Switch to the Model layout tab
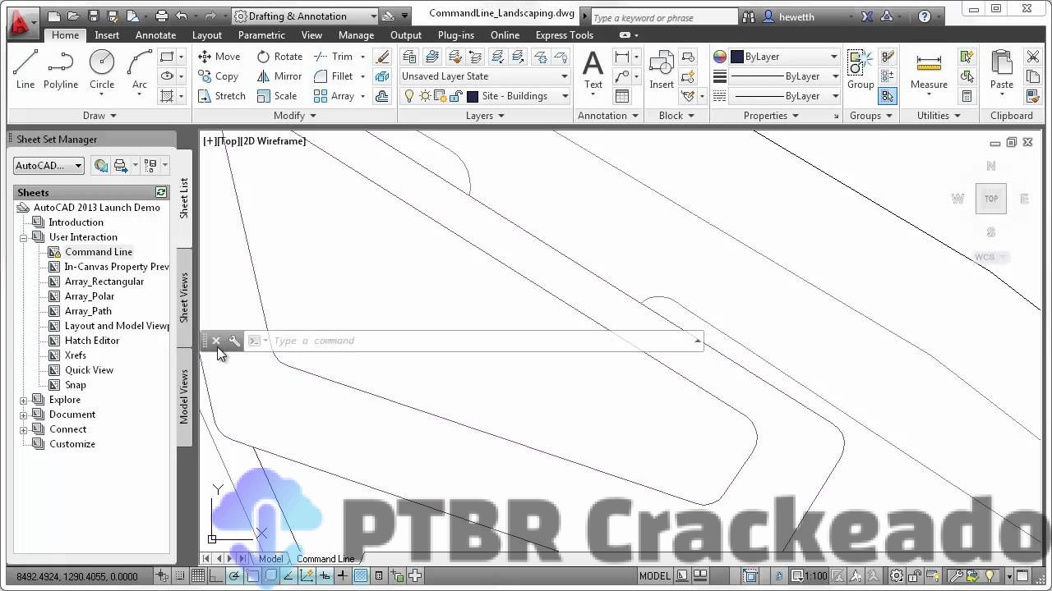Image resolution: width=1052 pixels, height=591 pixels. pos(270,559)
